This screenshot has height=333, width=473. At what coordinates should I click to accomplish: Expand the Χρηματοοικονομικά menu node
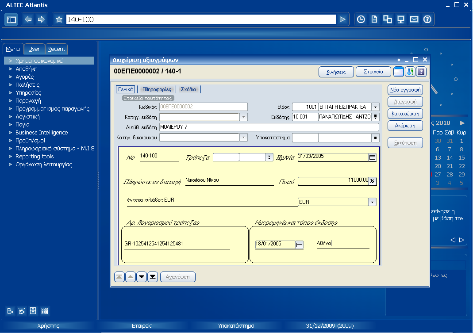click(x=10, y=61)
